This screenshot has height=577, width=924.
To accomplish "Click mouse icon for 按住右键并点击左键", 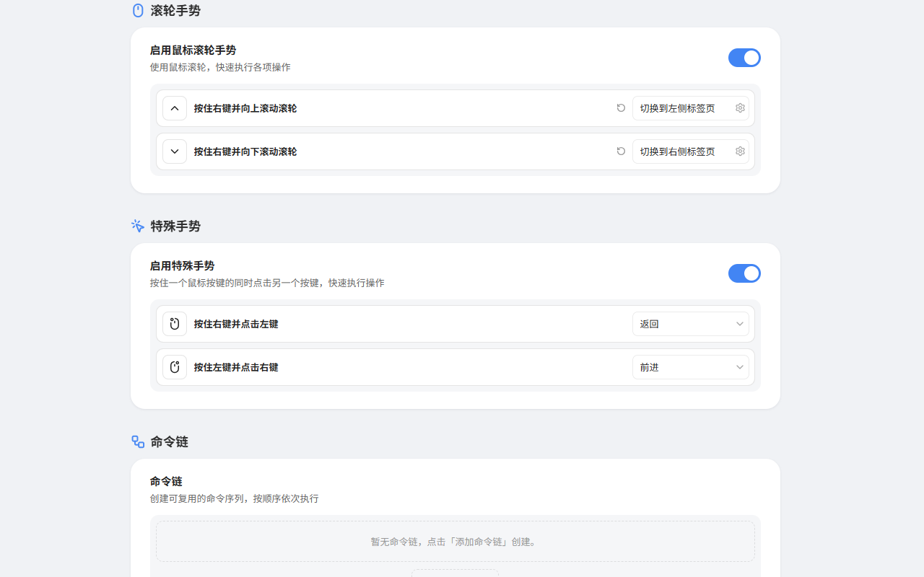I will (175, 324).
